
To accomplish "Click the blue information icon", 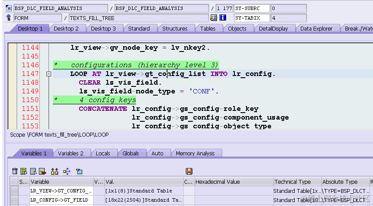I will [x=223, y=17].
